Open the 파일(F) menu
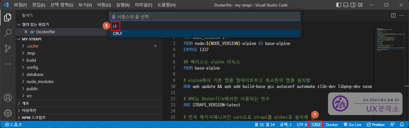The width and height of the screenshot is (409, 128). point(21,5)
